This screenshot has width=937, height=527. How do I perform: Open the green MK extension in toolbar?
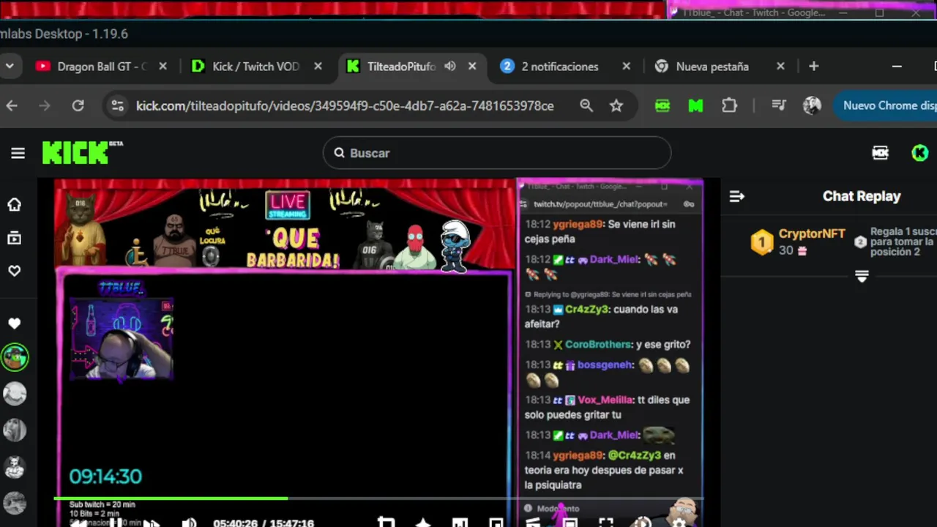pos(662,105)
